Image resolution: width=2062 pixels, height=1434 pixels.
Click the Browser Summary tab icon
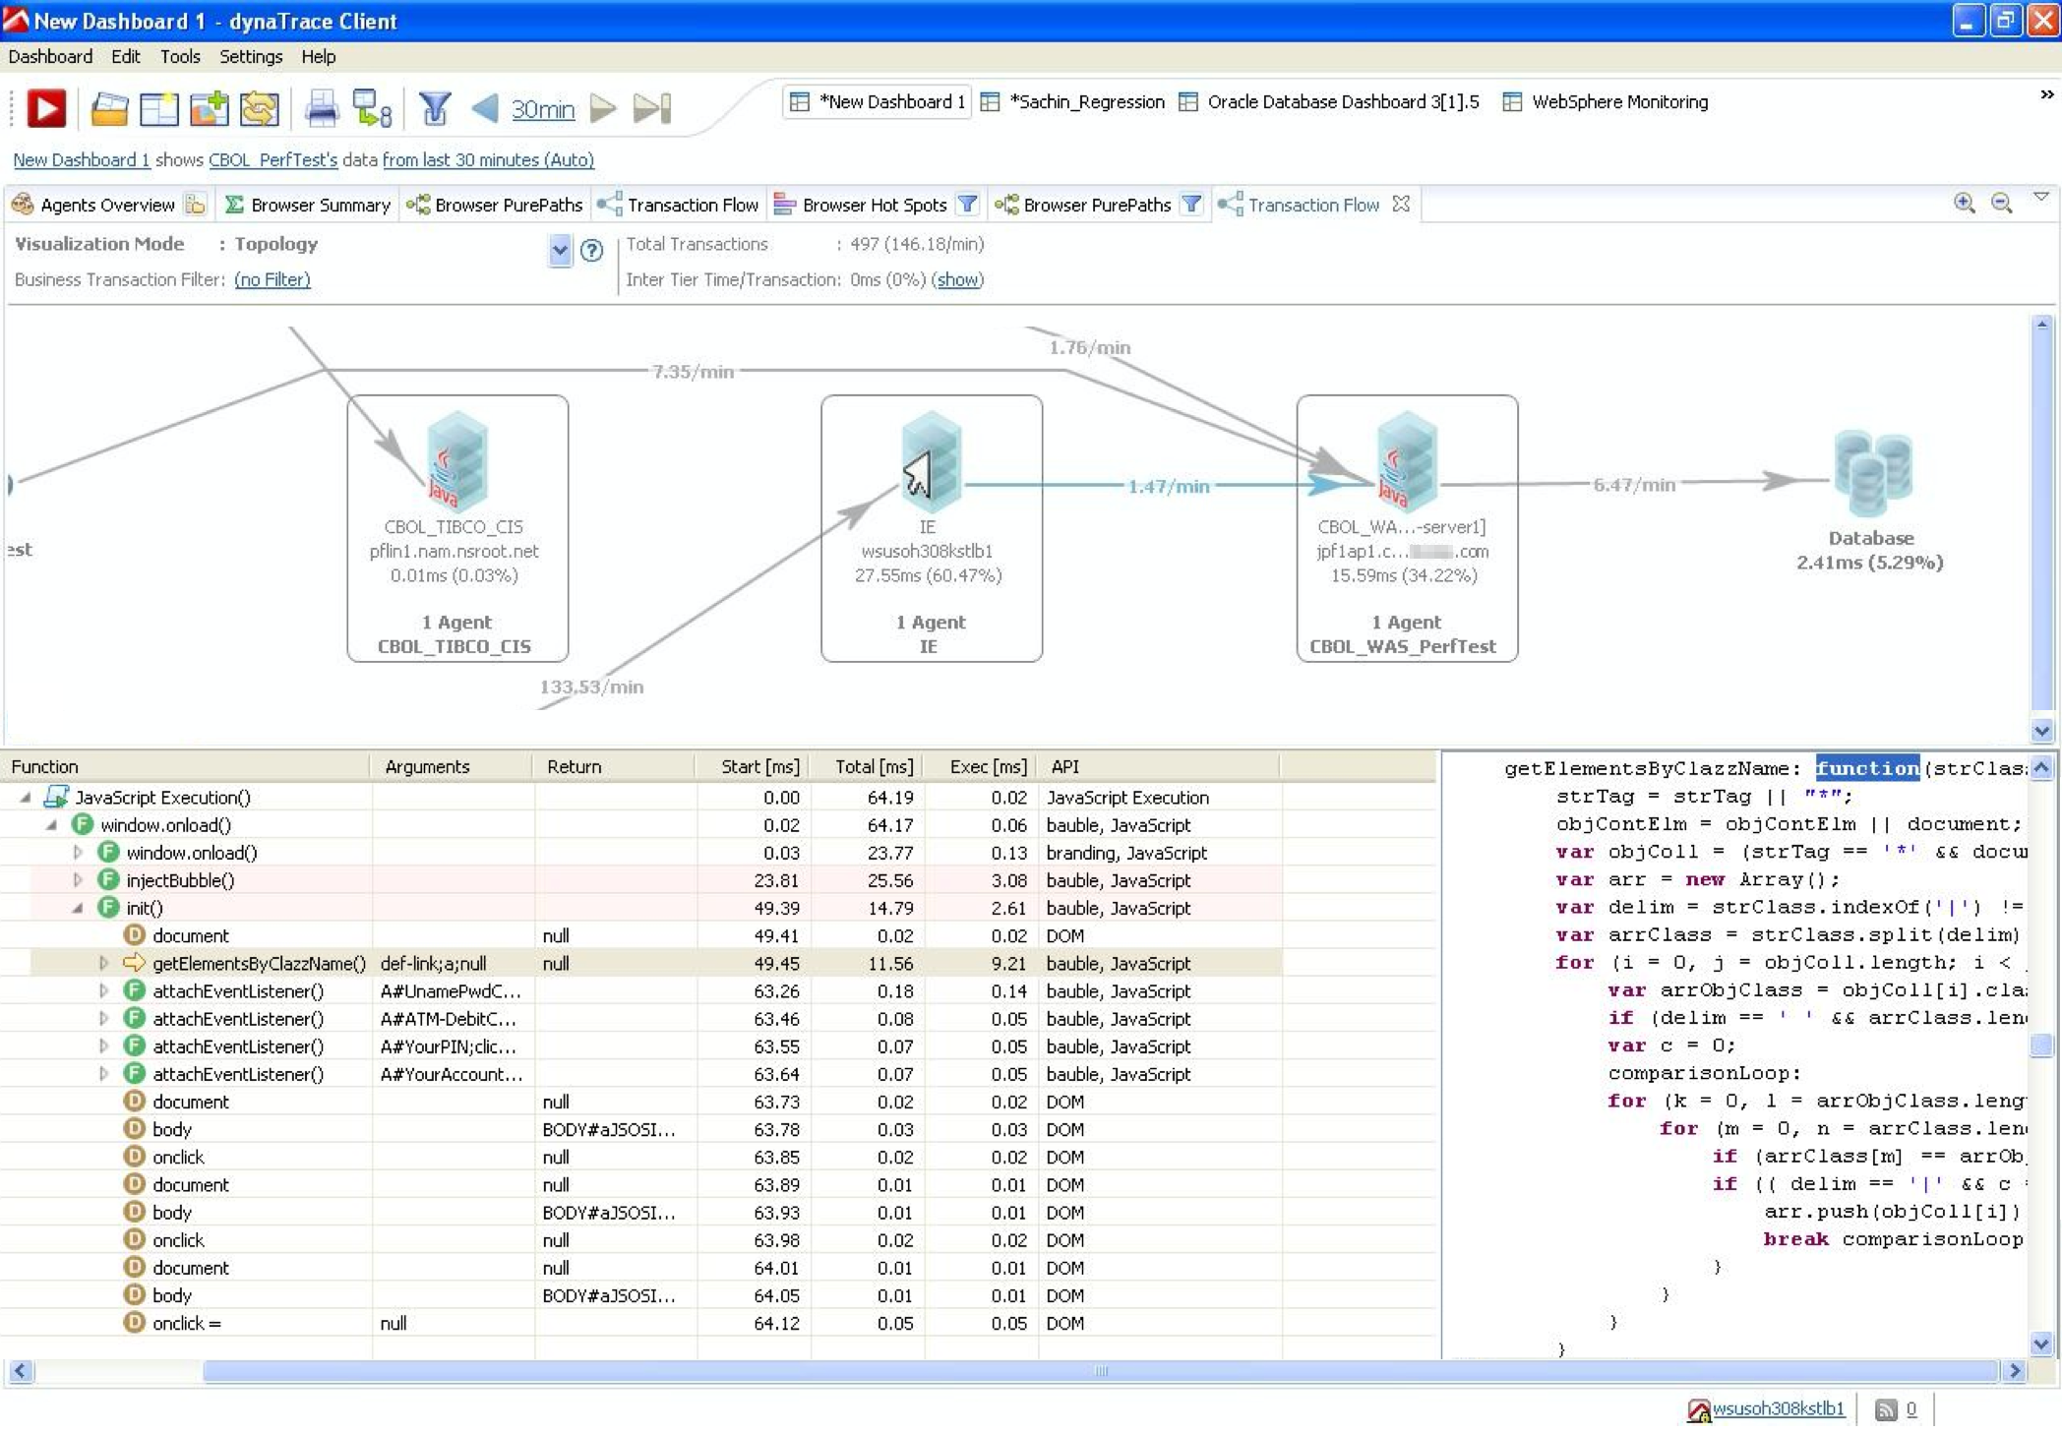(241, 206)
